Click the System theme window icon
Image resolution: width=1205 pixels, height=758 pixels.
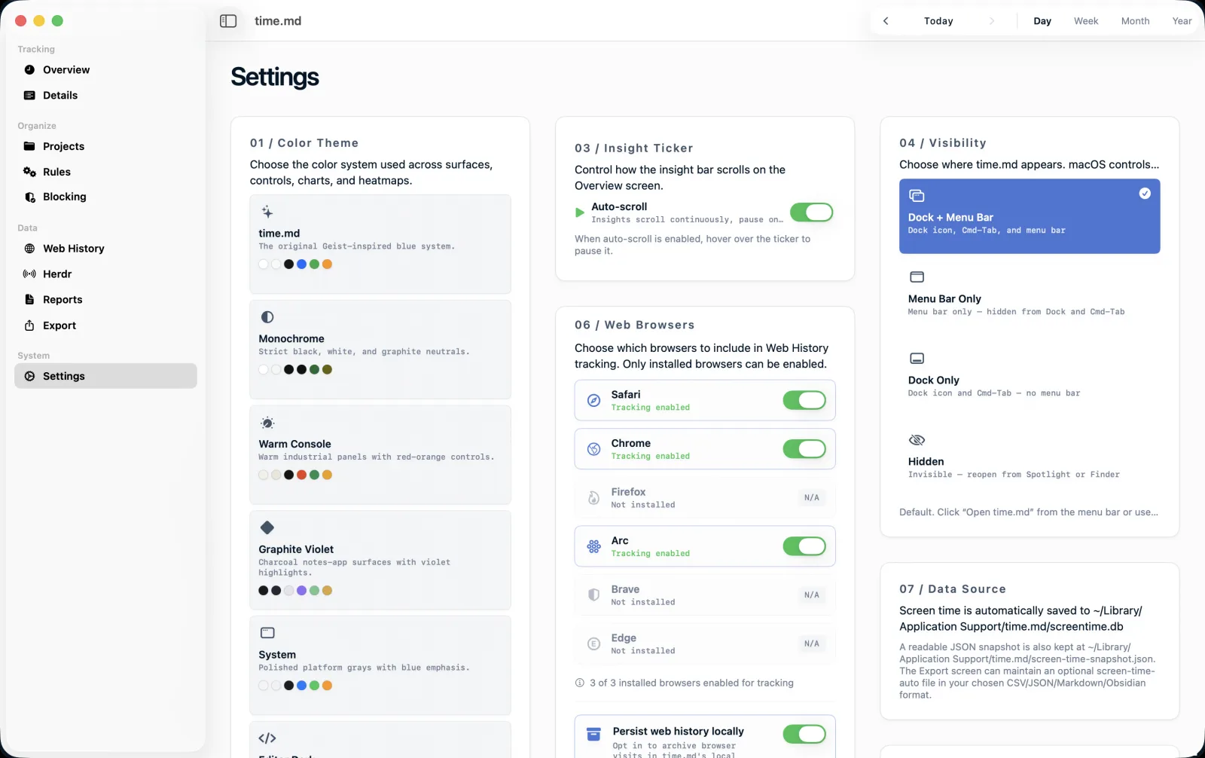(x=267, y=633)
